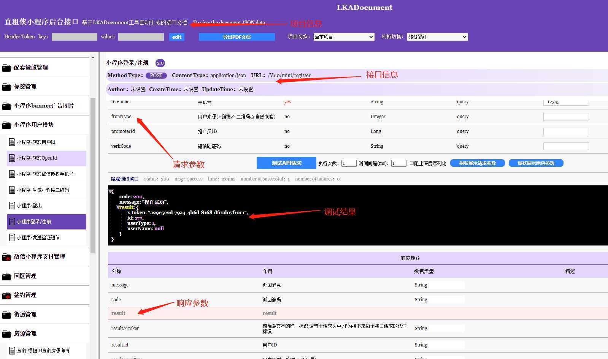This screenshot has width=608, height=359.
Task: Click 树状展示响应参数 button
Action: pos(536,163)
